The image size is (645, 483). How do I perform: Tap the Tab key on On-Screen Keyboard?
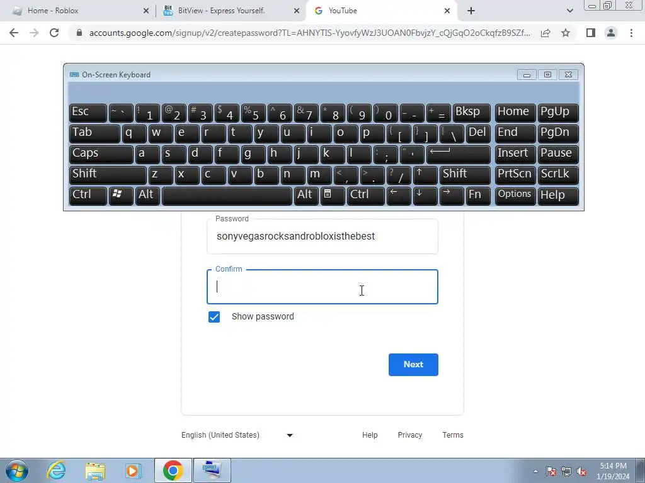[x=94, y=133]
